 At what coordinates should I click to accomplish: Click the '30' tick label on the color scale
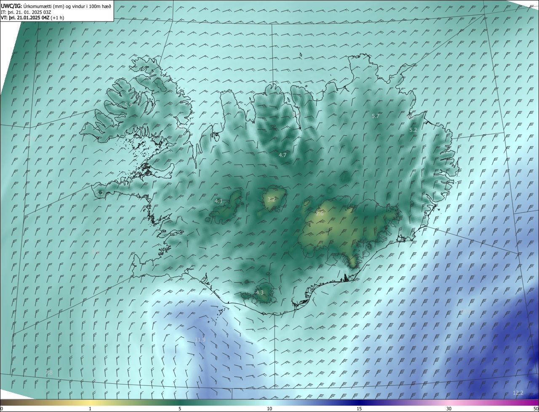449,409
